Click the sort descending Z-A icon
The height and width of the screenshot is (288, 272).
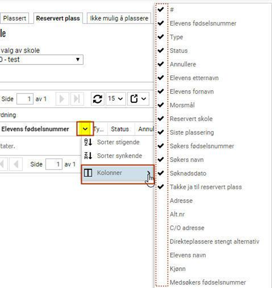click(x=88, y=156)
